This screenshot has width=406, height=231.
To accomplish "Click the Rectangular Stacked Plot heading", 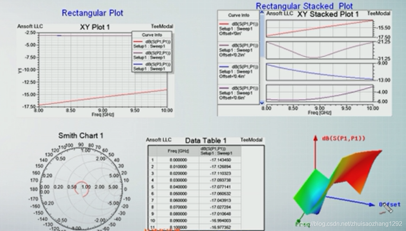I will [304, 6].
